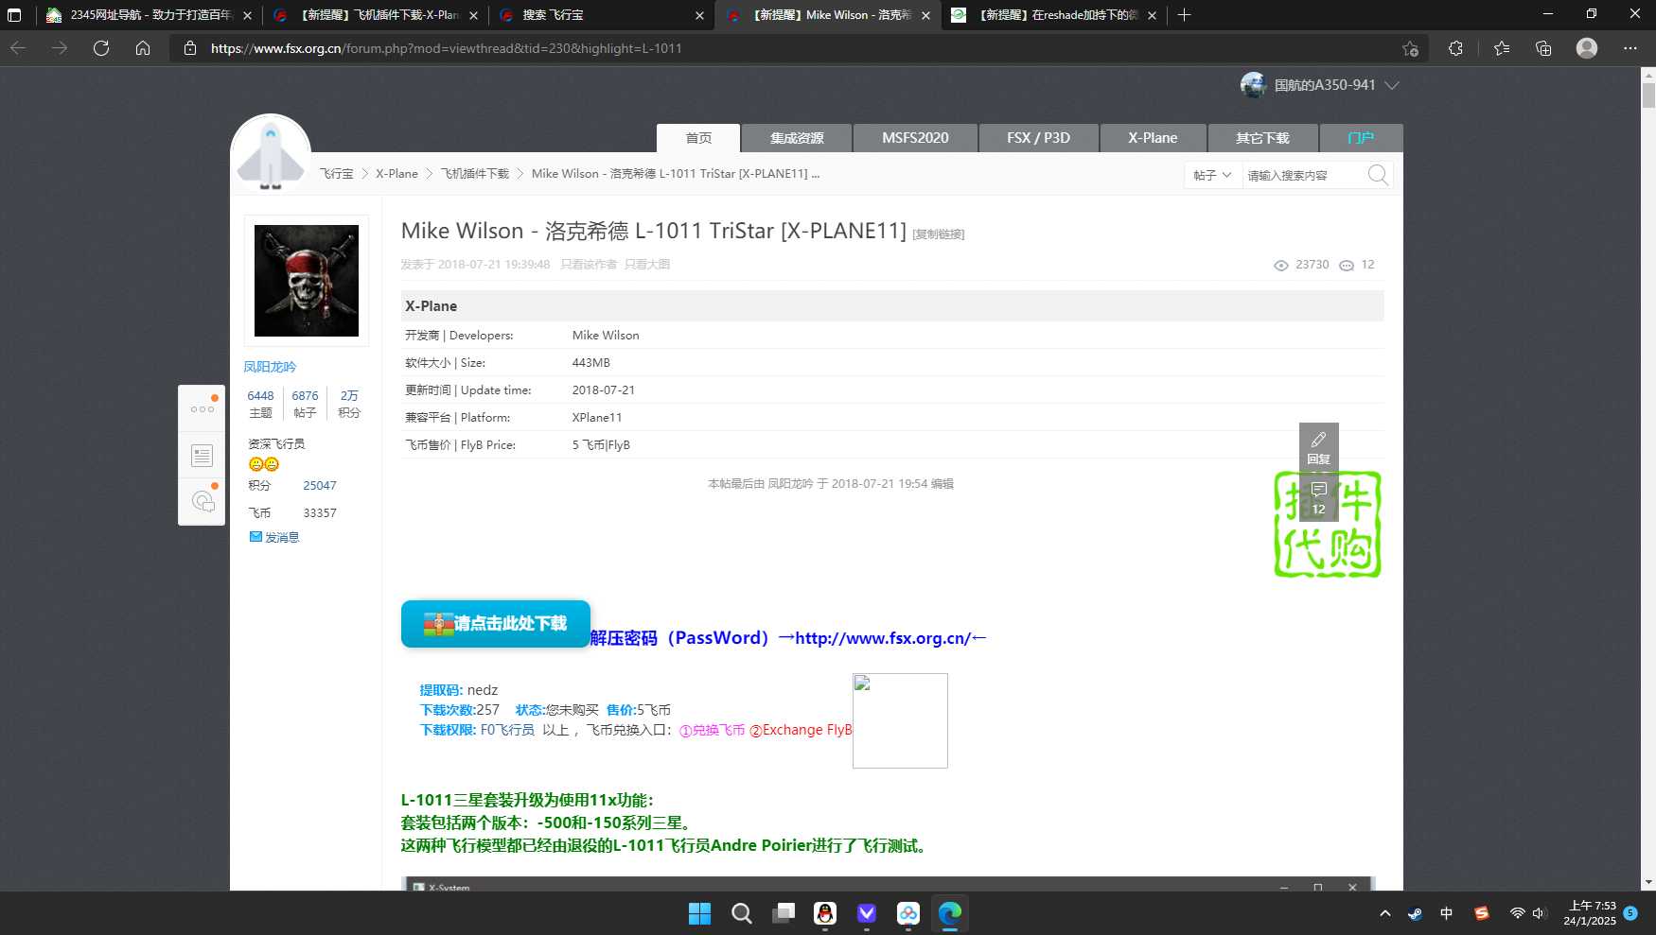1656x935 pixels.
Task: Click 飞行宝 breadcrumb link
Action: coord(336,174)
